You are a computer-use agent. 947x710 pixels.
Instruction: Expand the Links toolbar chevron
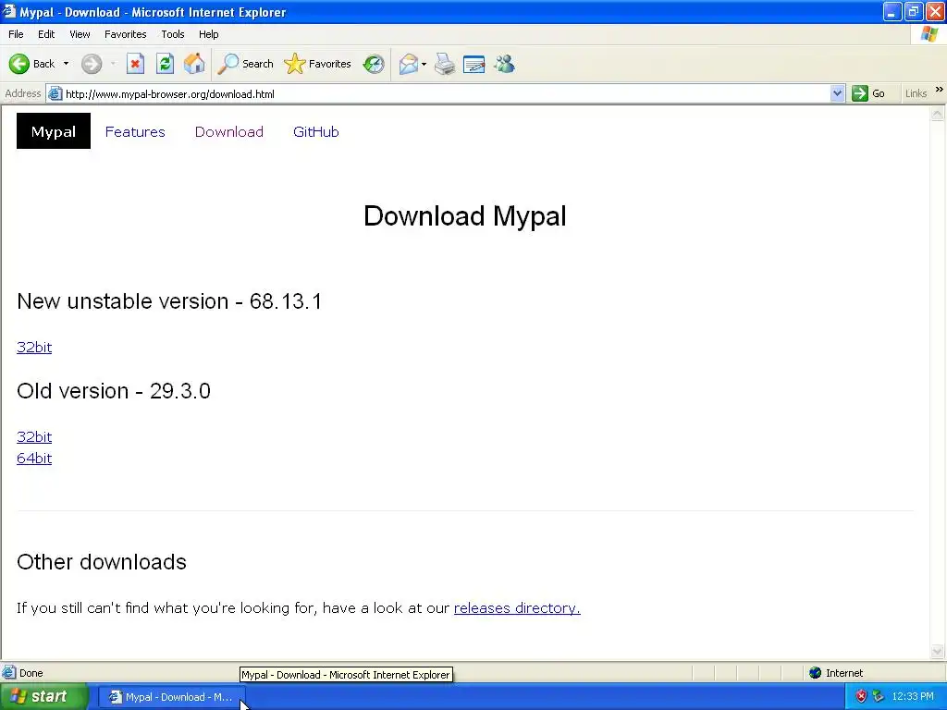click(940, 90)
